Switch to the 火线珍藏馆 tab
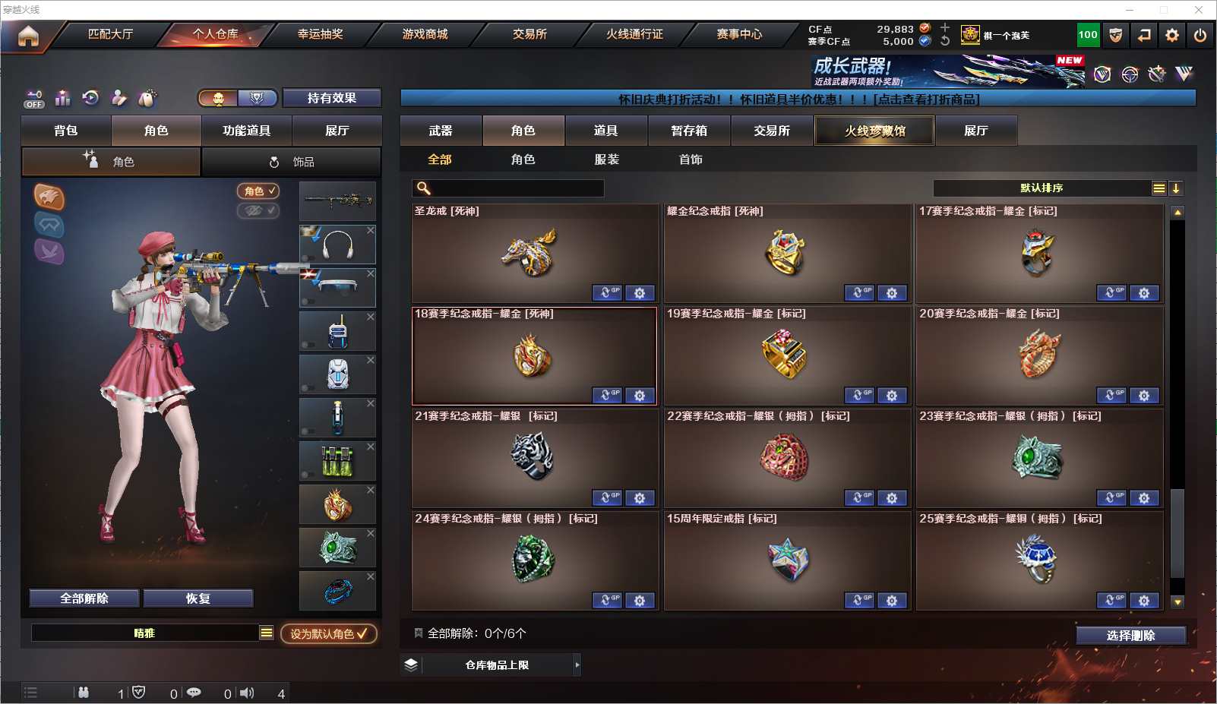The image size is (1217, 704). (x=874, y=131)
